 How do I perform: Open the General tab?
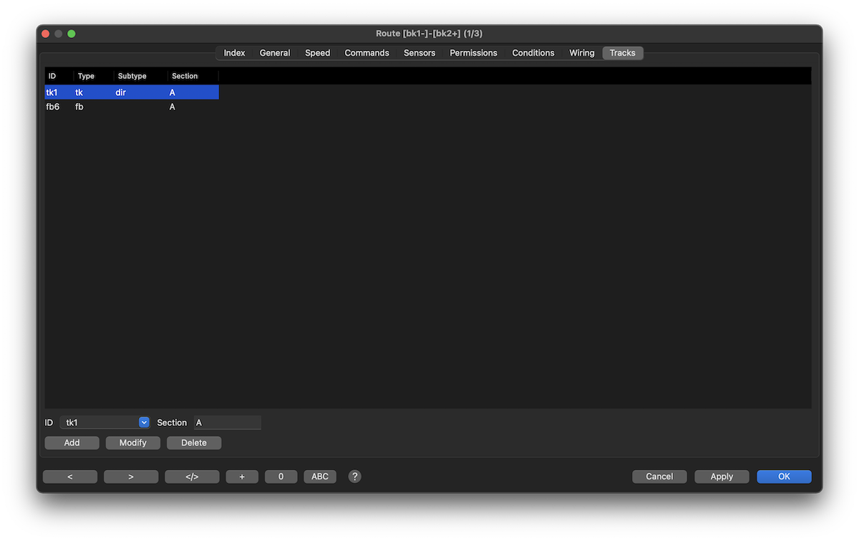(275, 53)
